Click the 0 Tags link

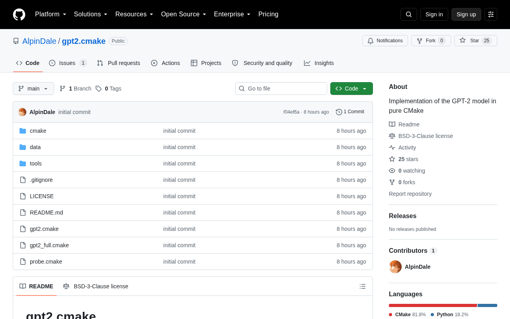(x=108, y=89)
